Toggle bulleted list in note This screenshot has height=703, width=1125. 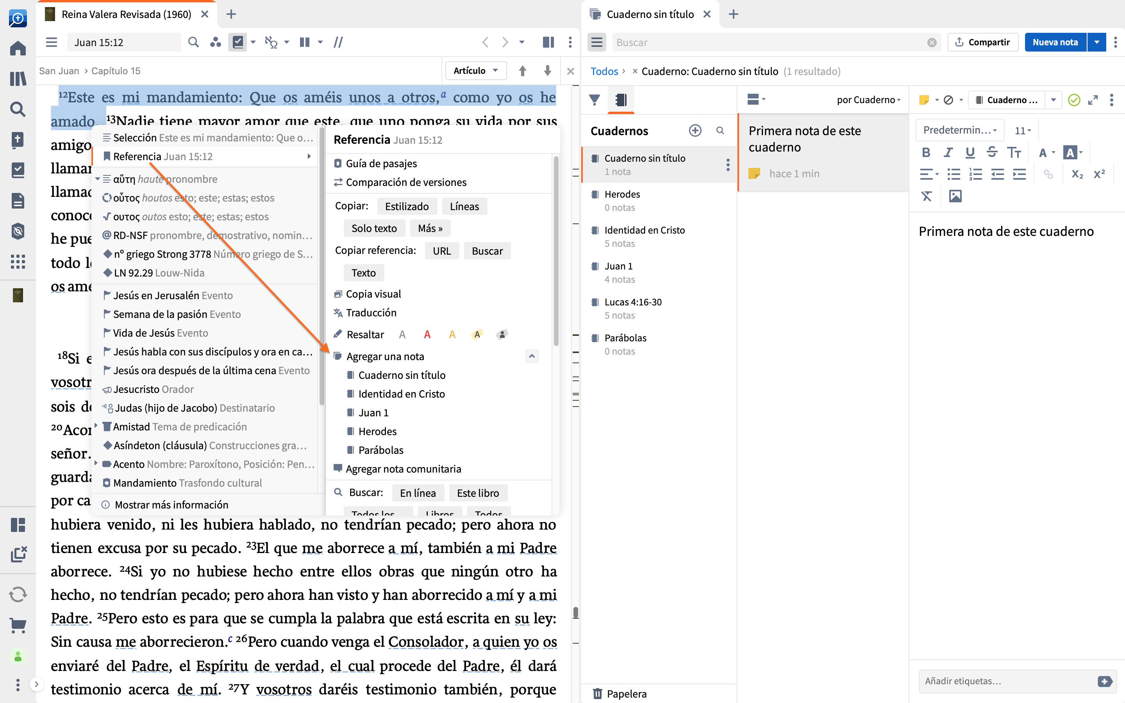tap(954, 174)
